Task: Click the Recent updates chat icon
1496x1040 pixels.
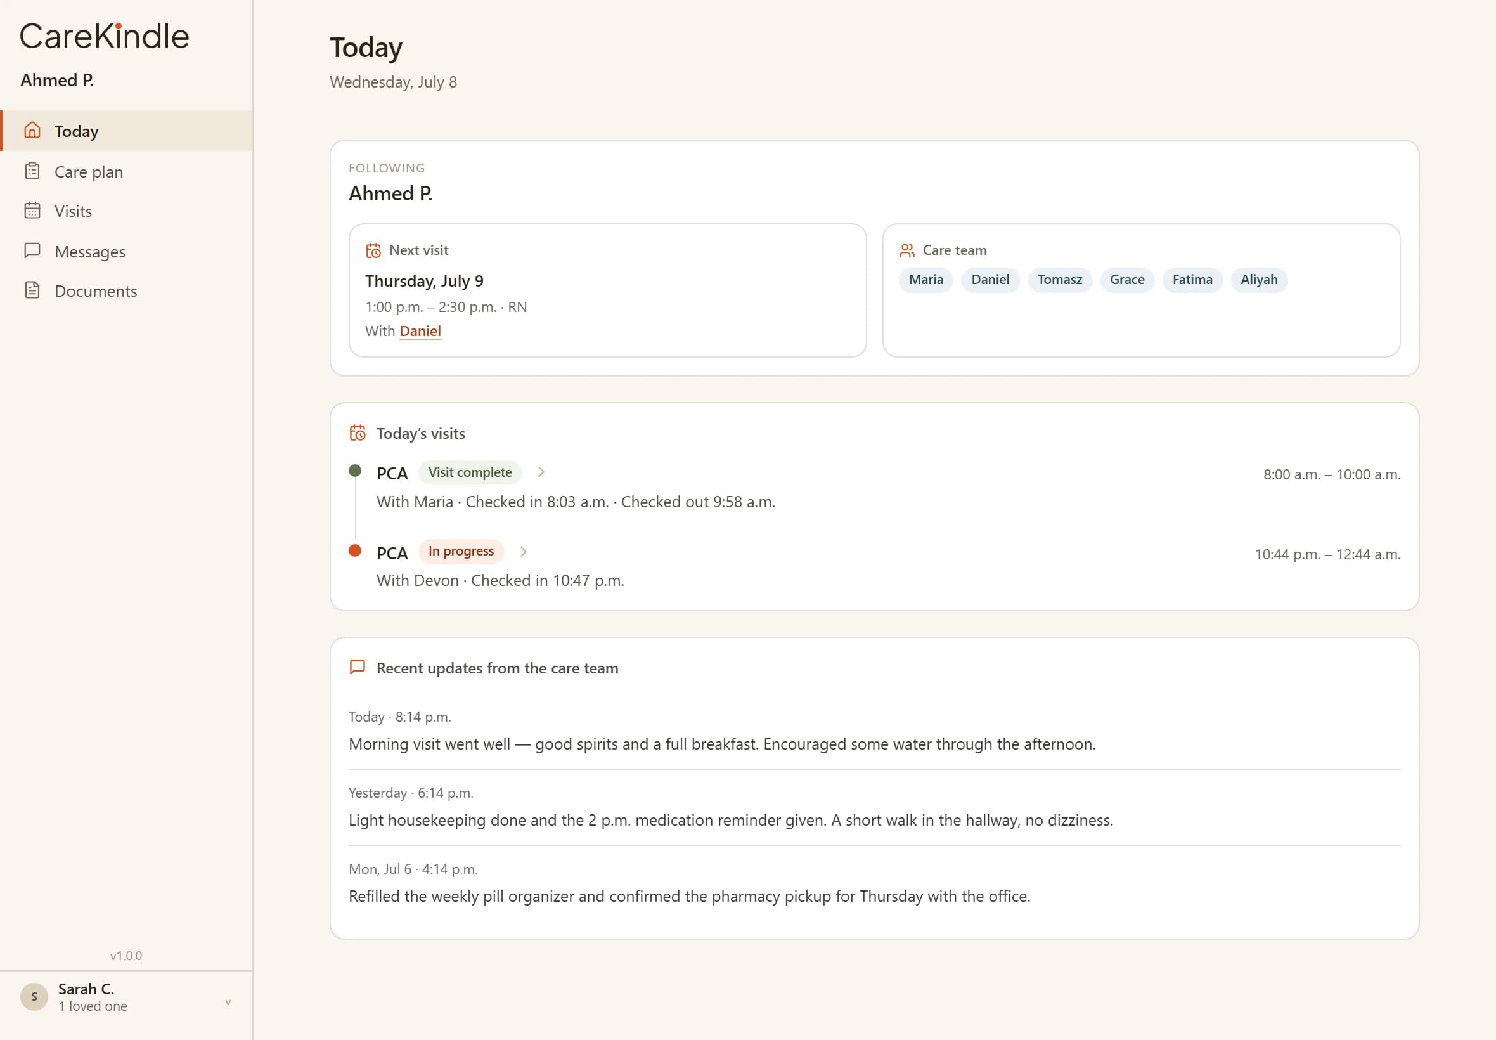Action: [x=357, y=667]
